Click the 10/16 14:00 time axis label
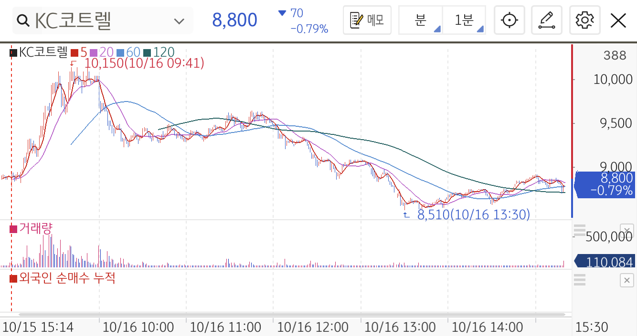This screenshot has height=336, width=637. 487,327
